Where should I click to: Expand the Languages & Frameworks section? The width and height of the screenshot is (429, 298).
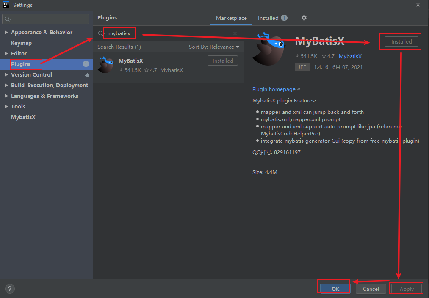[x=6, y=96]
